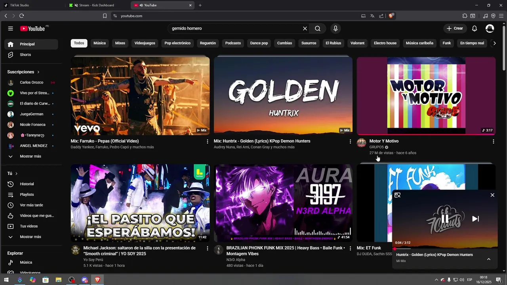
Task: Close the miniplayer
Action: 492,195
